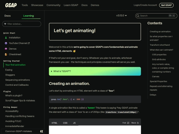Open Cheatsheet sidebar link
179x134 pixels.
tap(15, 54)
